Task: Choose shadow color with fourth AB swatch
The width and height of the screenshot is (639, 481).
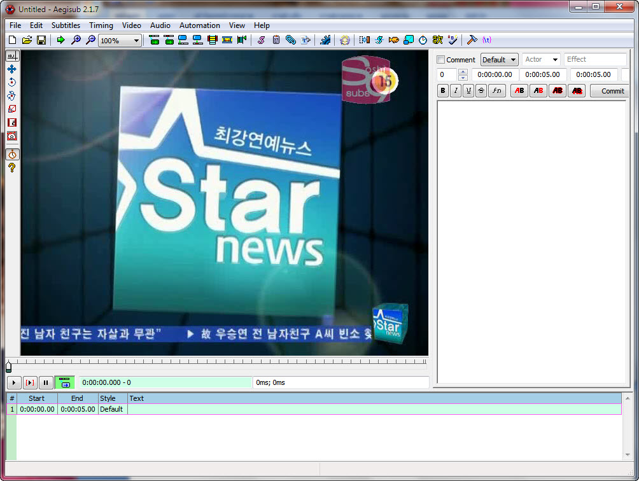Action: [577, 90]
